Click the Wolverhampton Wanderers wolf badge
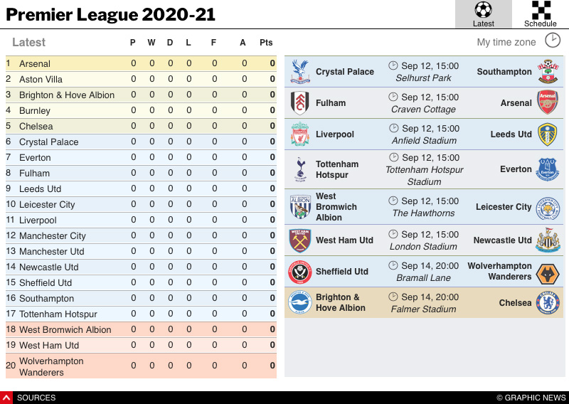This screenshot has height=404, width=569. 548,272
